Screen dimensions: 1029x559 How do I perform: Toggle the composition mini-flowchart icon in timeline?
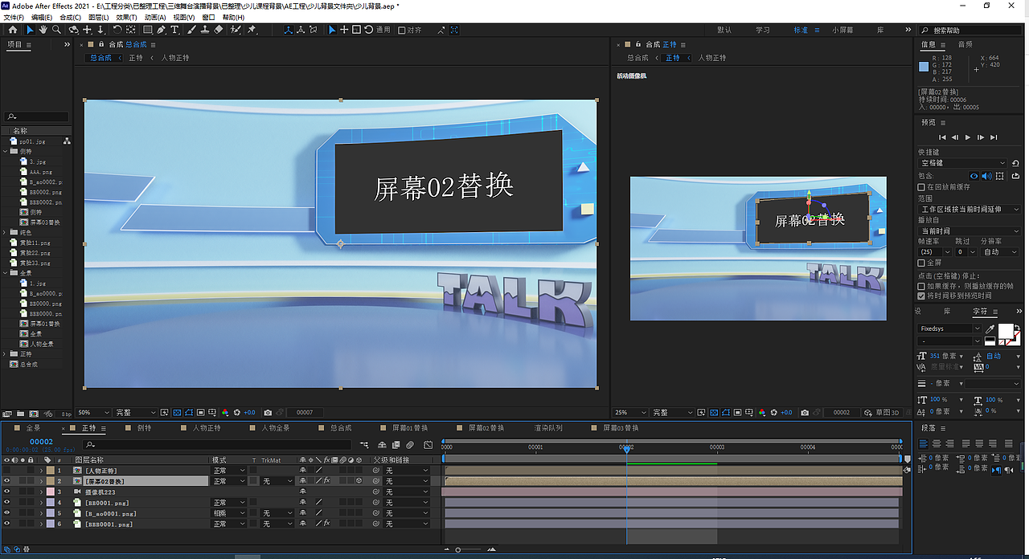pos(364,444)
